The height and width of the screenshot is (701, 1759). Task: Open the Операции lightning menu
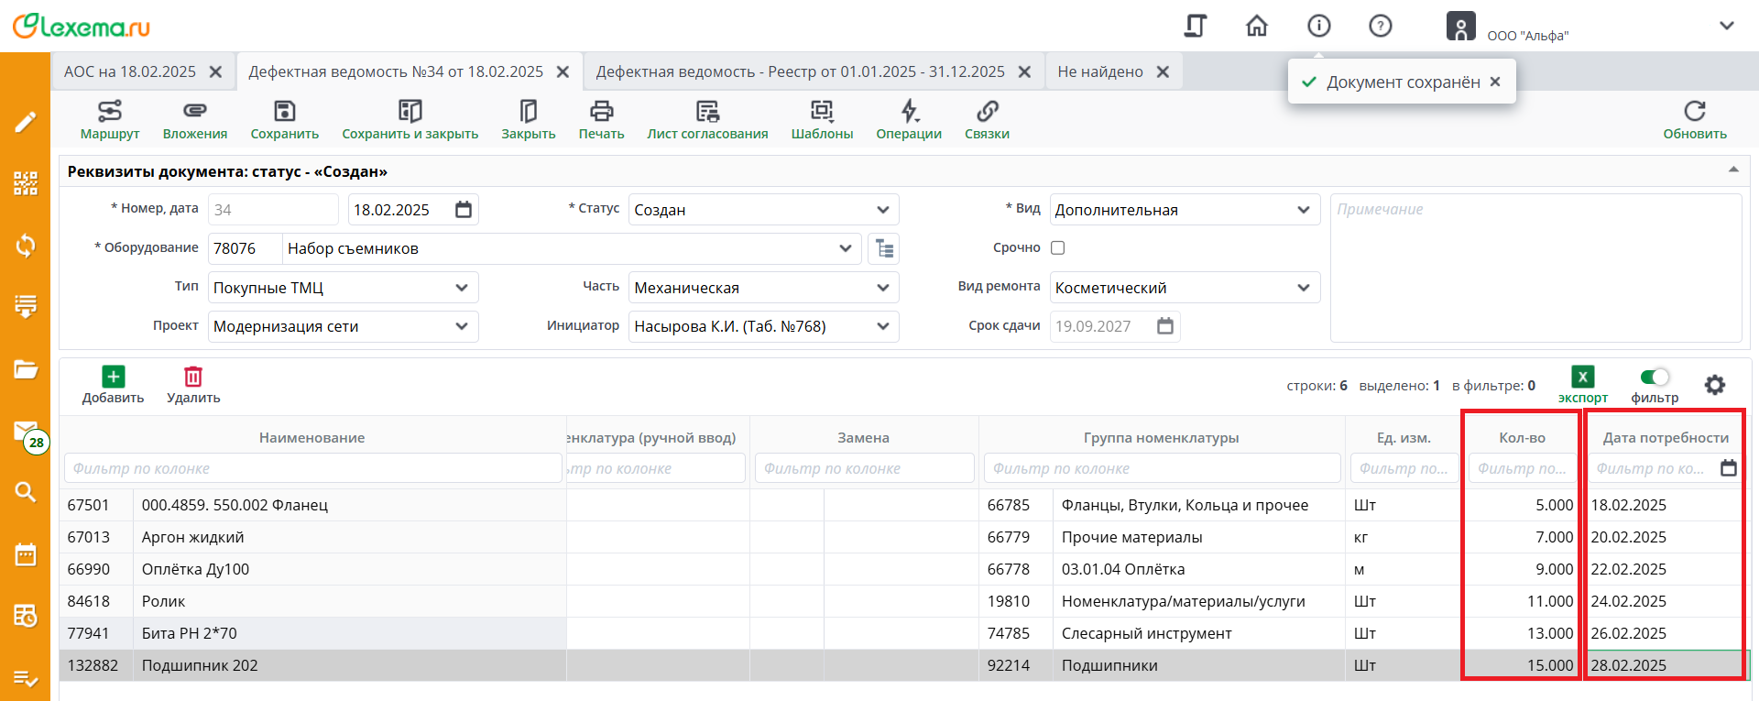click(908, 112)
